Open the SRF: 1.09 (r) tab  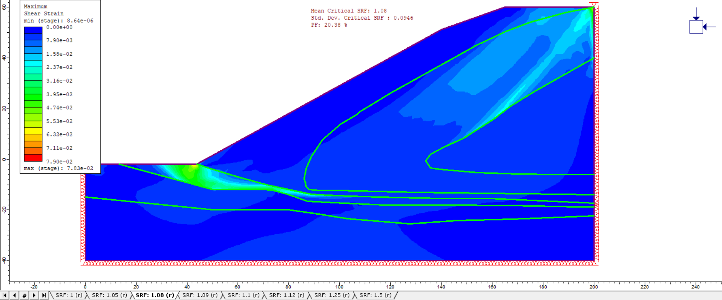pyautogui.click(x=200, y=295)
